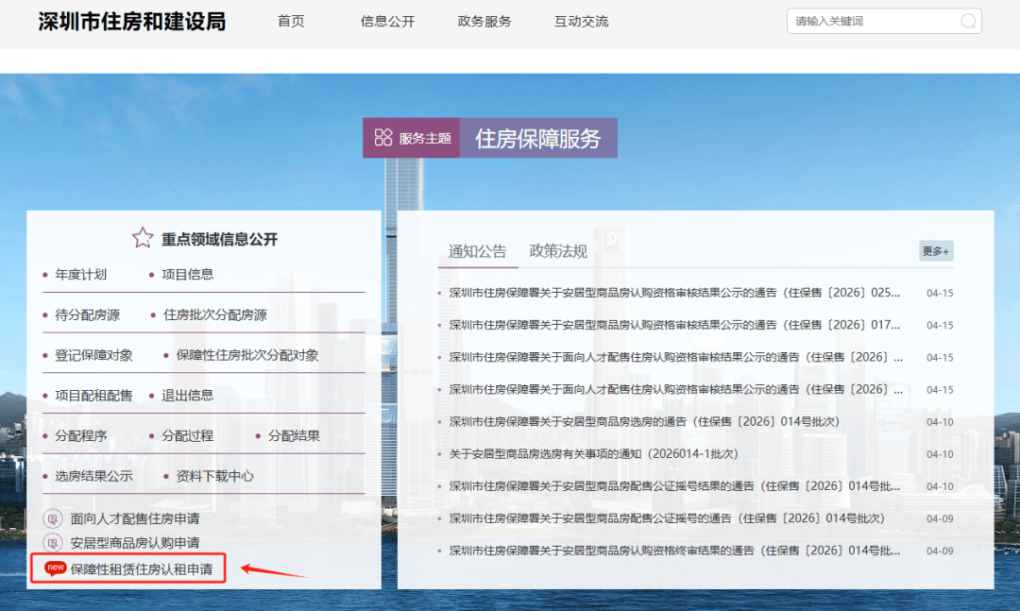Click the star icon beside 重点领域信息公开
This screenshot has width=1020, height=611.
coord(141,237)
